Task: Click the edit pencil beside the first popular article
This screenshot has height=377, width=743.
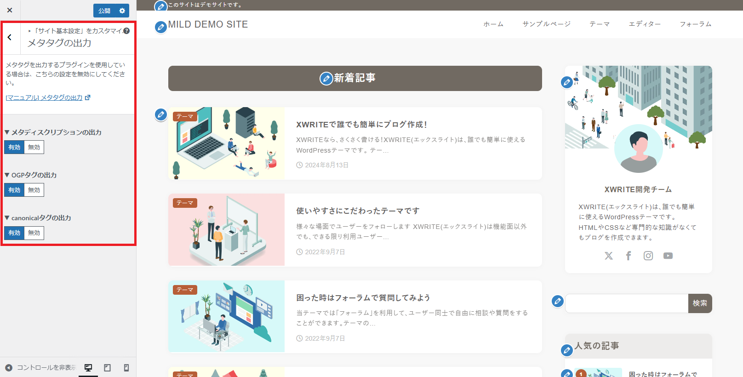Action: pyautogui.click(x=567, y=374)
